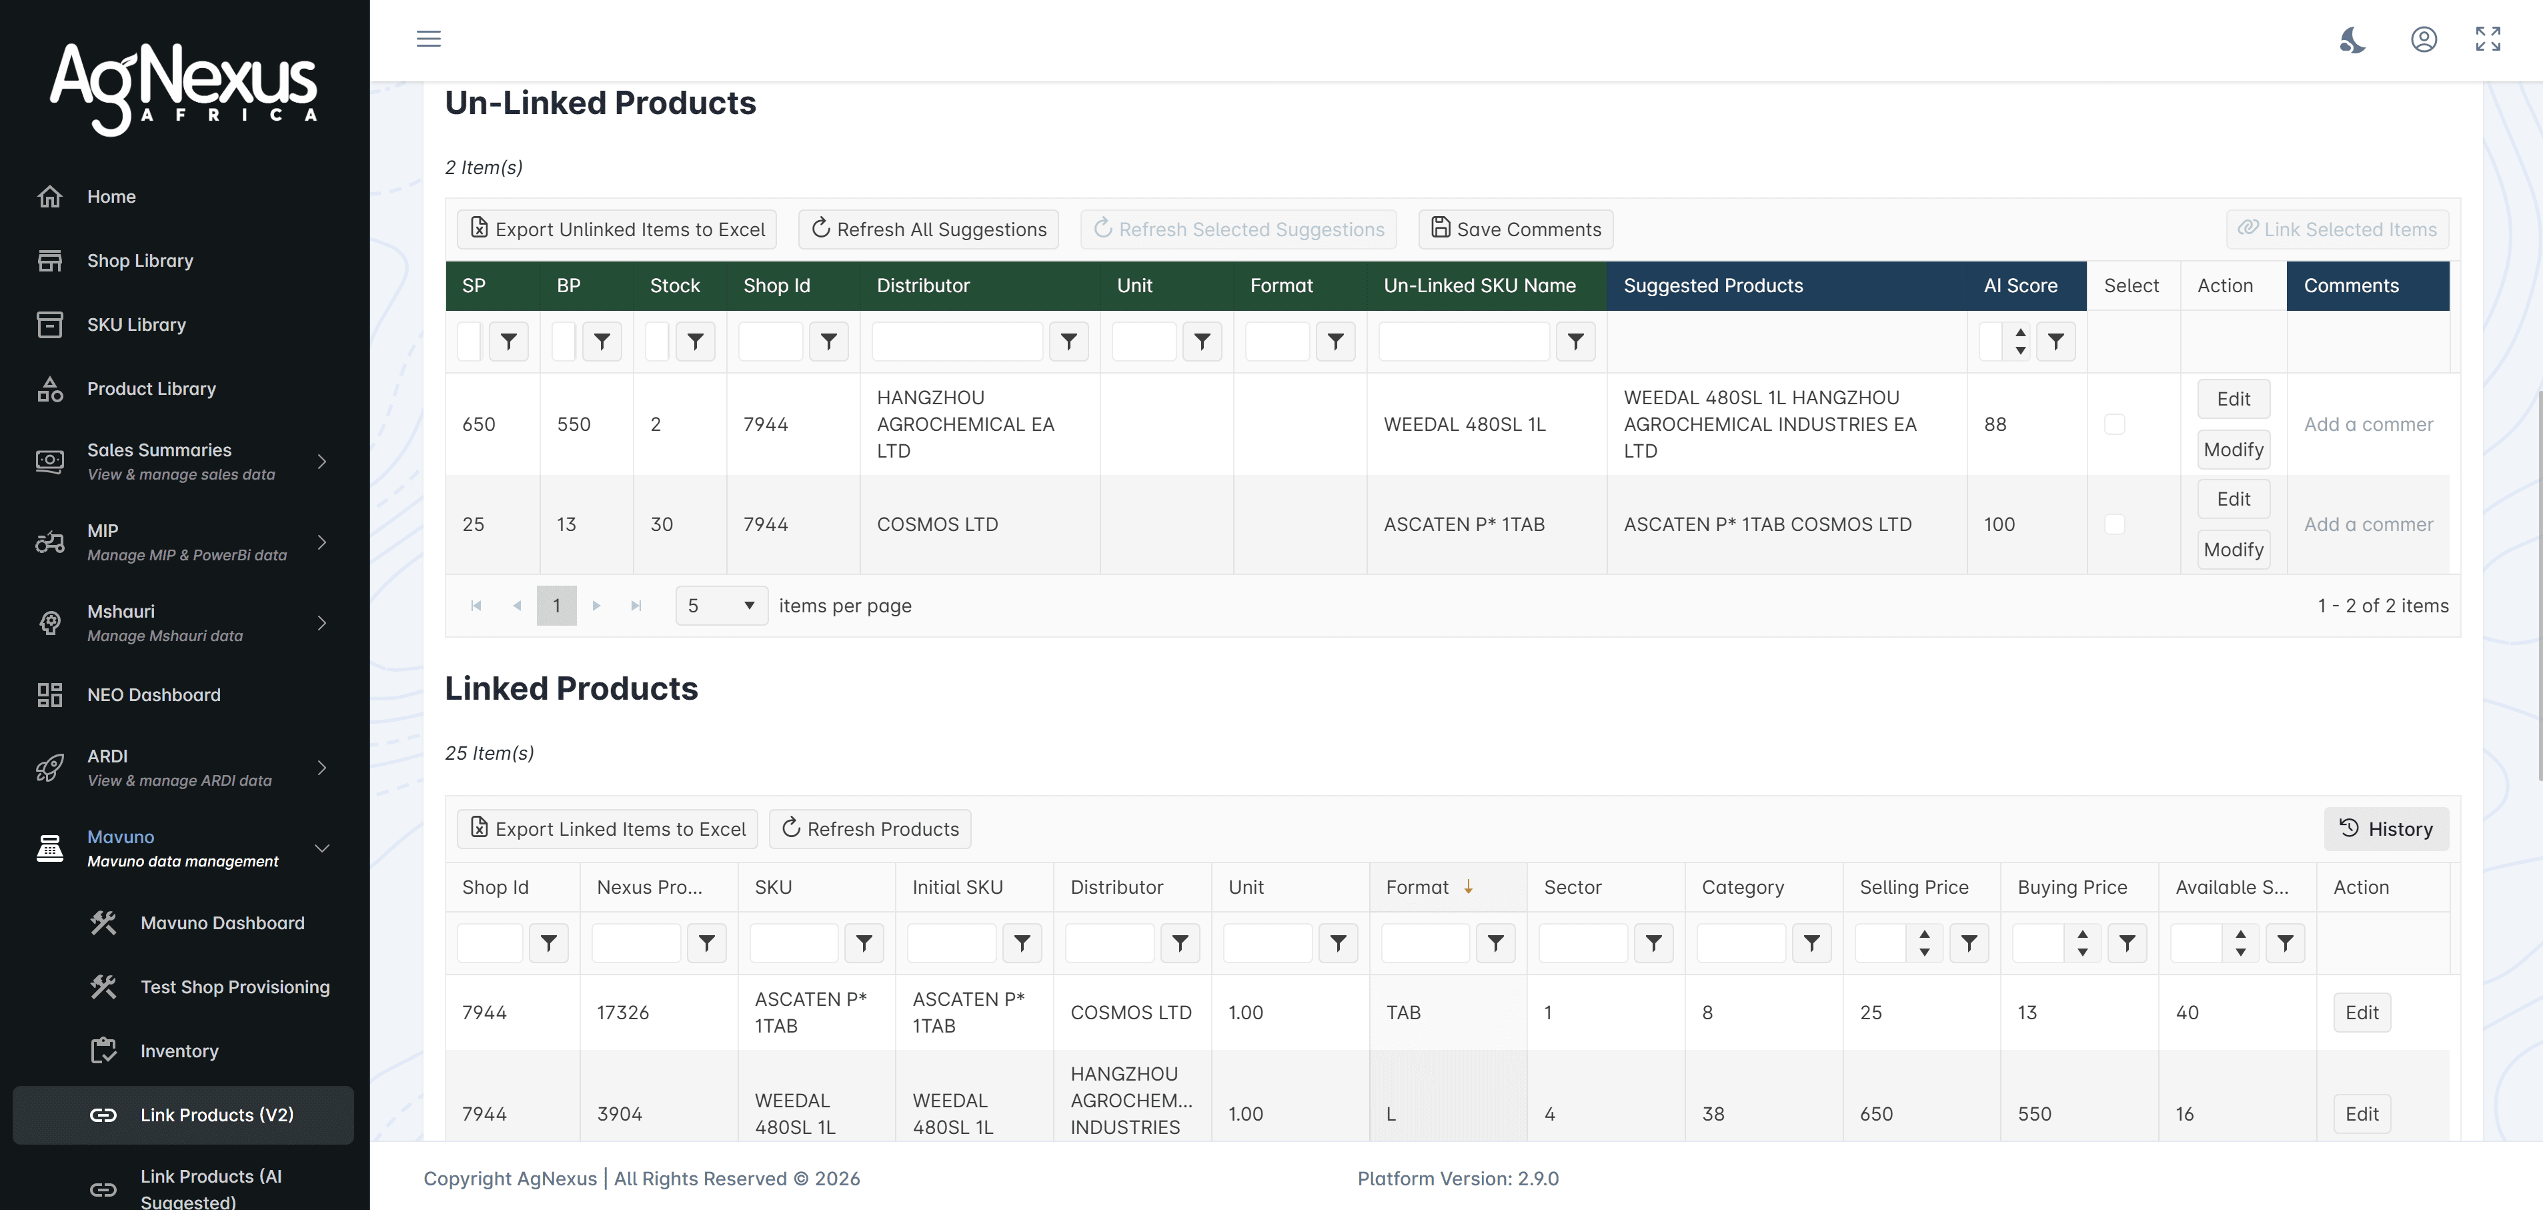Select page 1 in the pager
Image resolution: width=2543 pixels, height=1210 pixels.
click(x=557, y=606)
